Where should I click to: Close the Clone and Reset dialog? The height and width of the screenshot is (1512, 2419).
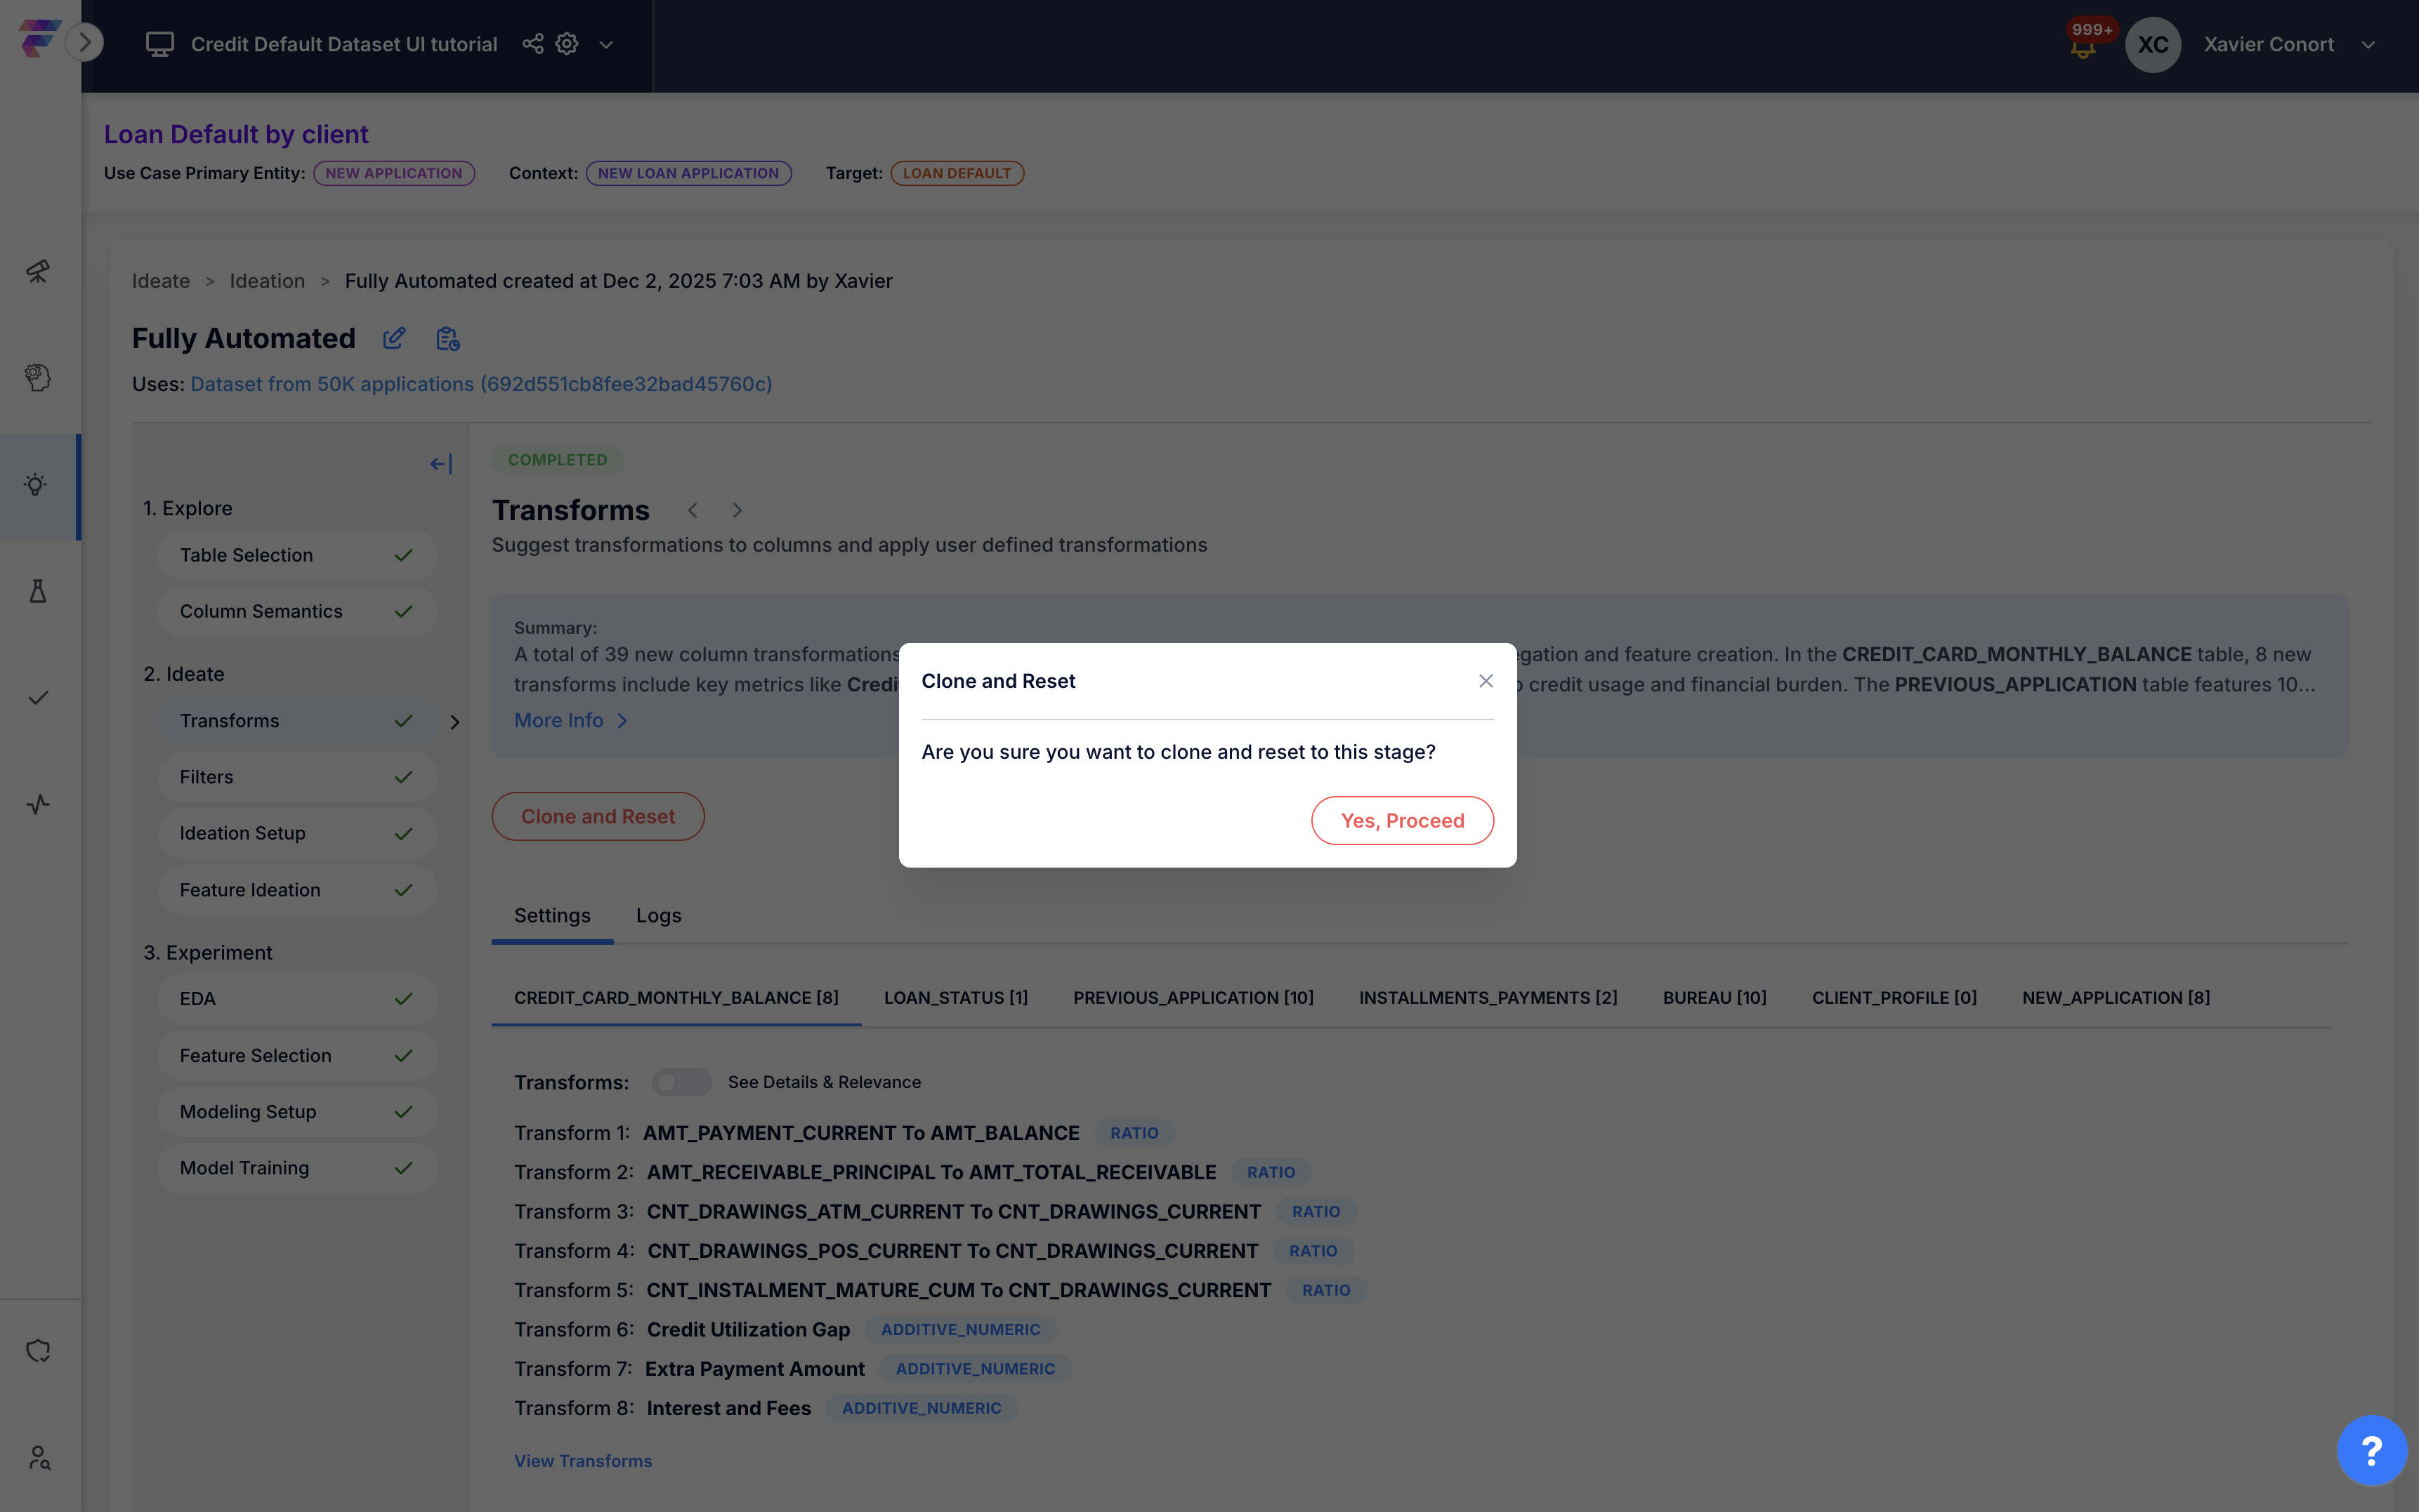[1486, 681]
